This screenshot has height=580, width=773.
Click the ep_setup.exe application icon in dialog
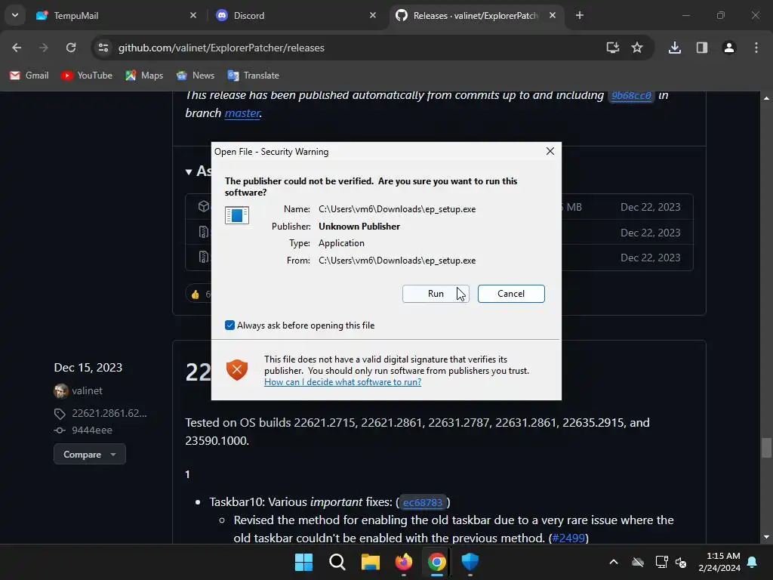236,215
